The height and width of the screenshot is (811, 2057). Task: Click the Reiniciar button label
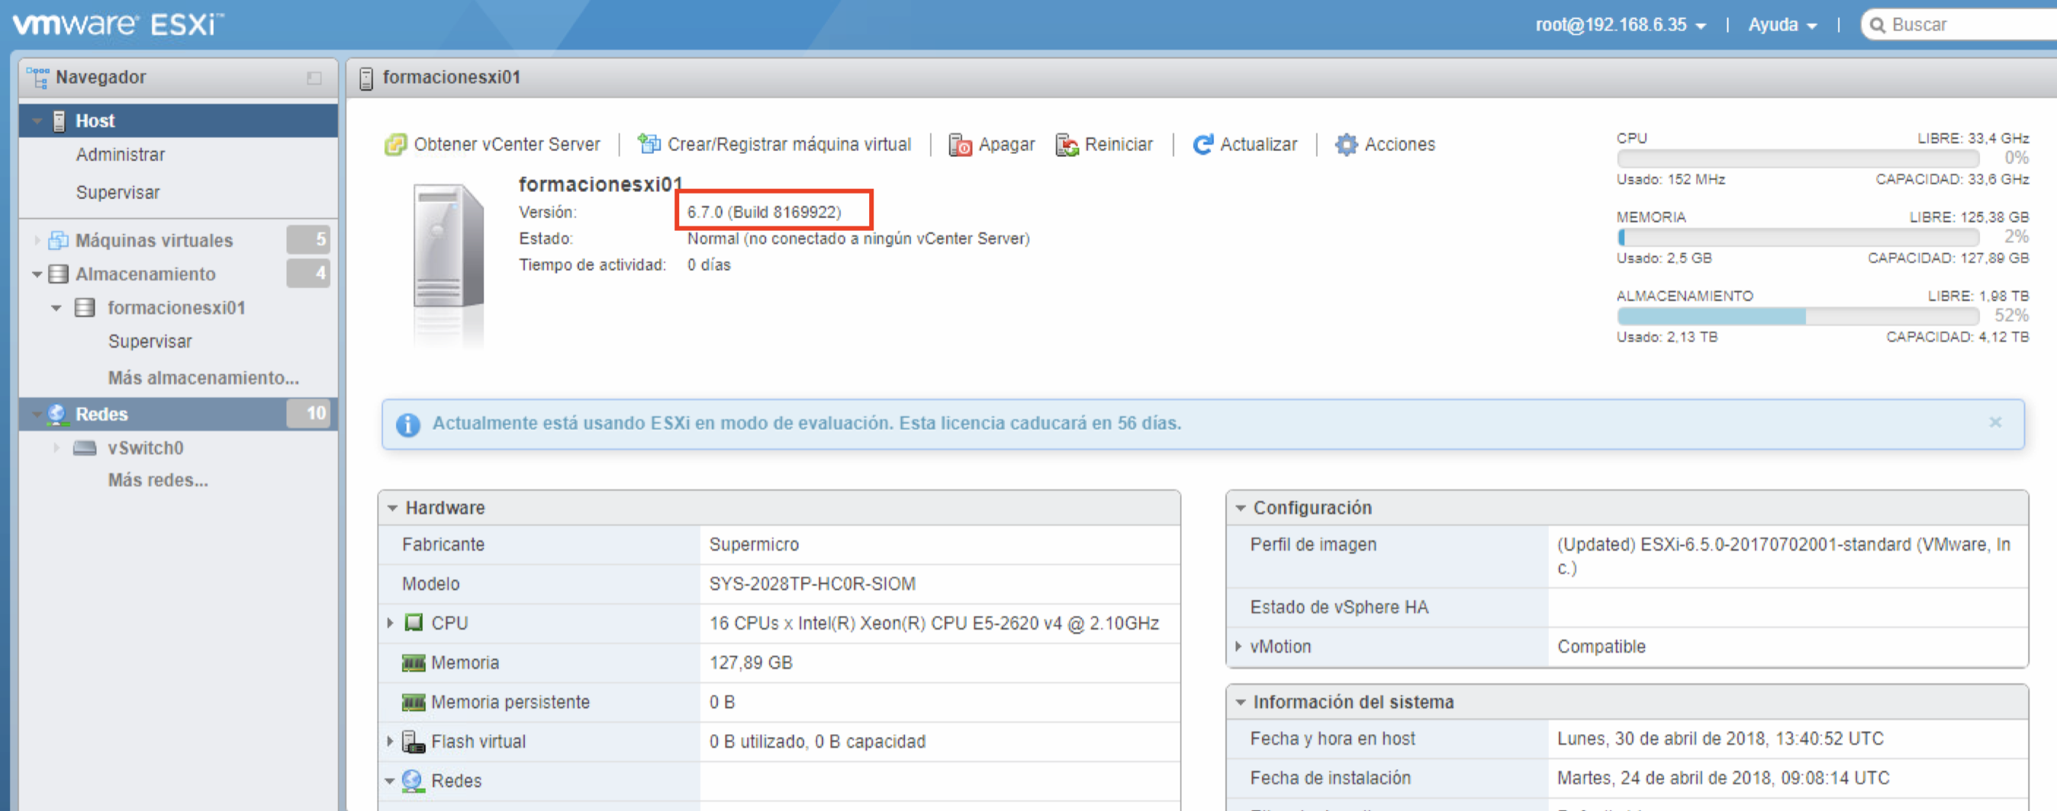(x=1118, y=144)
